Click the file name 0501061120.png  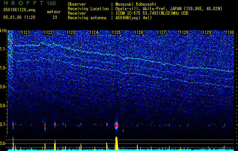tap(19, 10)
